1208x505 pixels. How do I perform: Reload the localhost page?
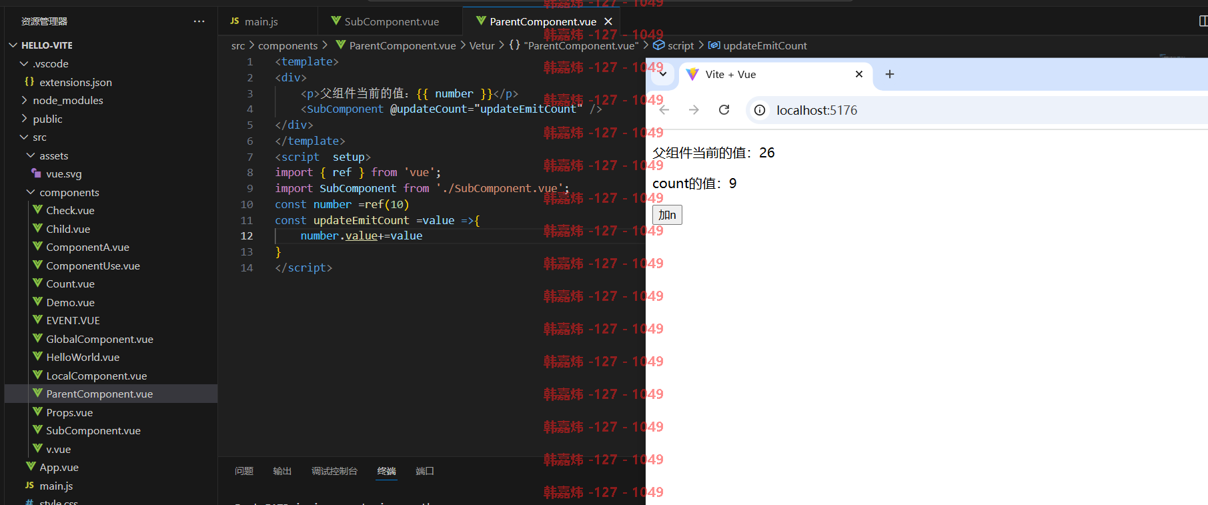point(724,110)
